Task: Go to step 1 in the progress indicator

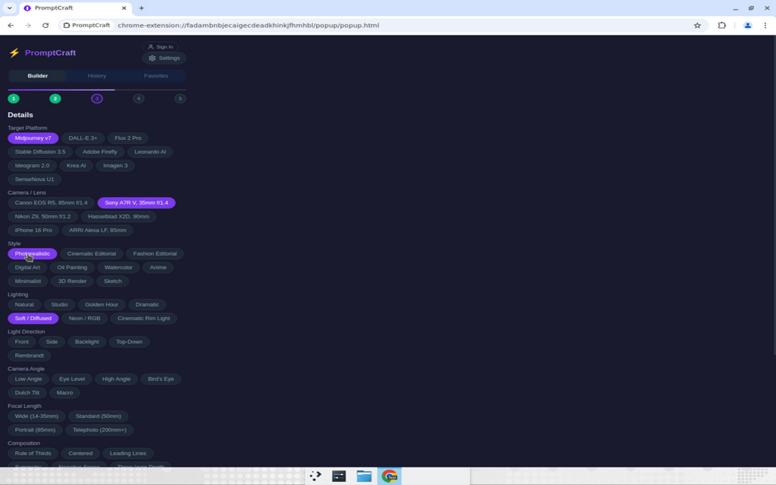Action: coord(13,98)
